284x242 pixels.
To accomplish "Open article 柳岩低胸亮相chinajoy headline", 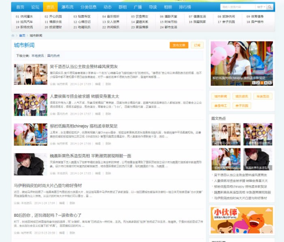I will [x=84, y=126].
